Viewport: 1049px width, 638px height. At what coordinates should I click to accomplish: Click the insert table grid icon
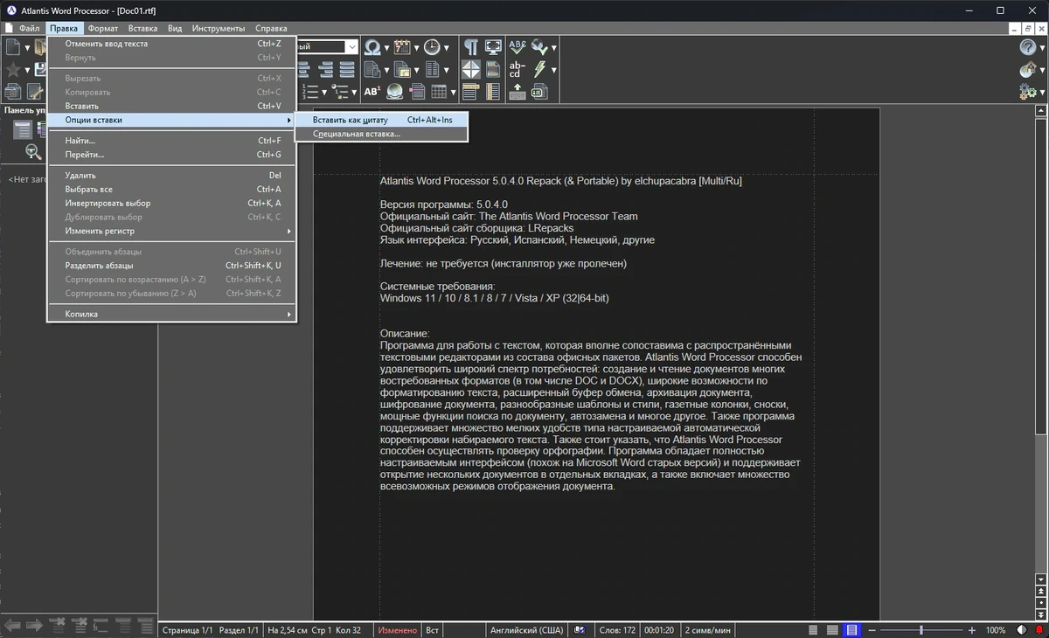[439, 90]
